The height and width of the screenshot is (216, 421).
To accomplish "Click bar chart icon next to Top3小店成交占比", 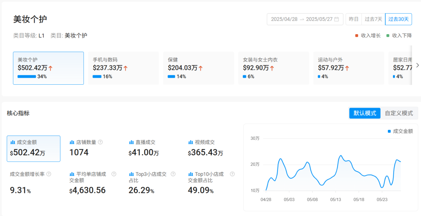I will click(131, 174).
